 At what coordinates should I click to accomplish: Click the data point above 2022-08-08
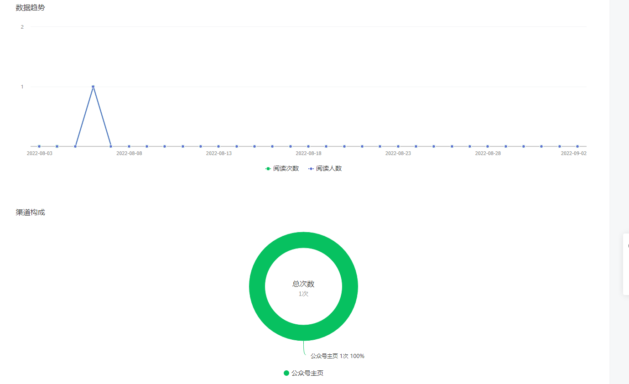(129, 146)
